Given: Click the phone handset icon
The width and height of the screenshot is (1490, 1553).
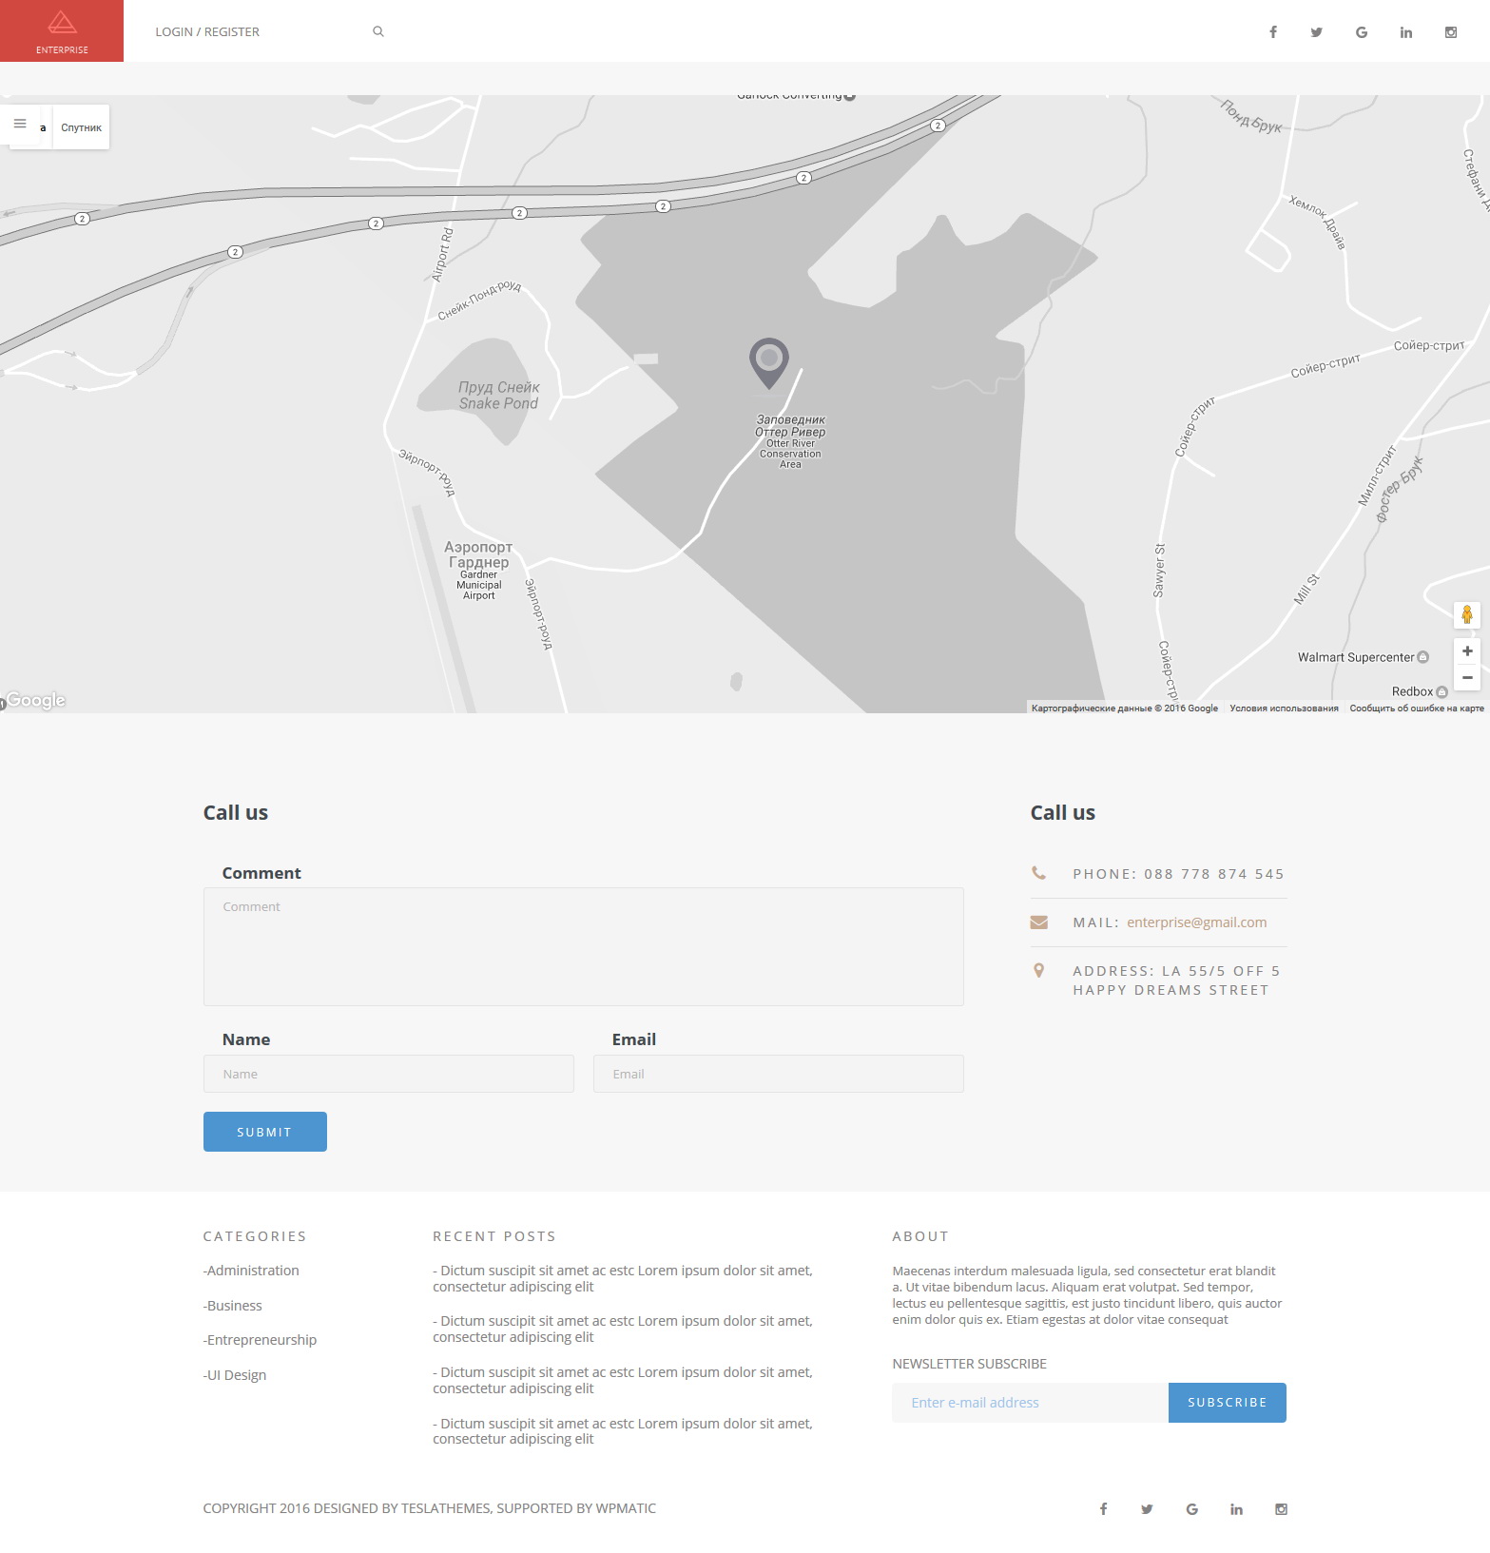Looking at the screenshot, I should point(1038,873).
